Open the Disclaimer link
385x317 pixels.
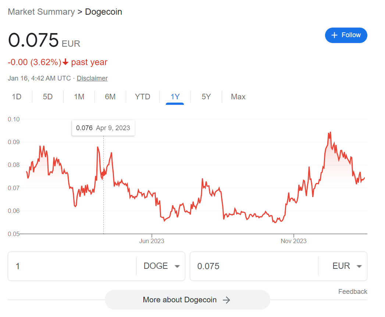click(92, 78)
